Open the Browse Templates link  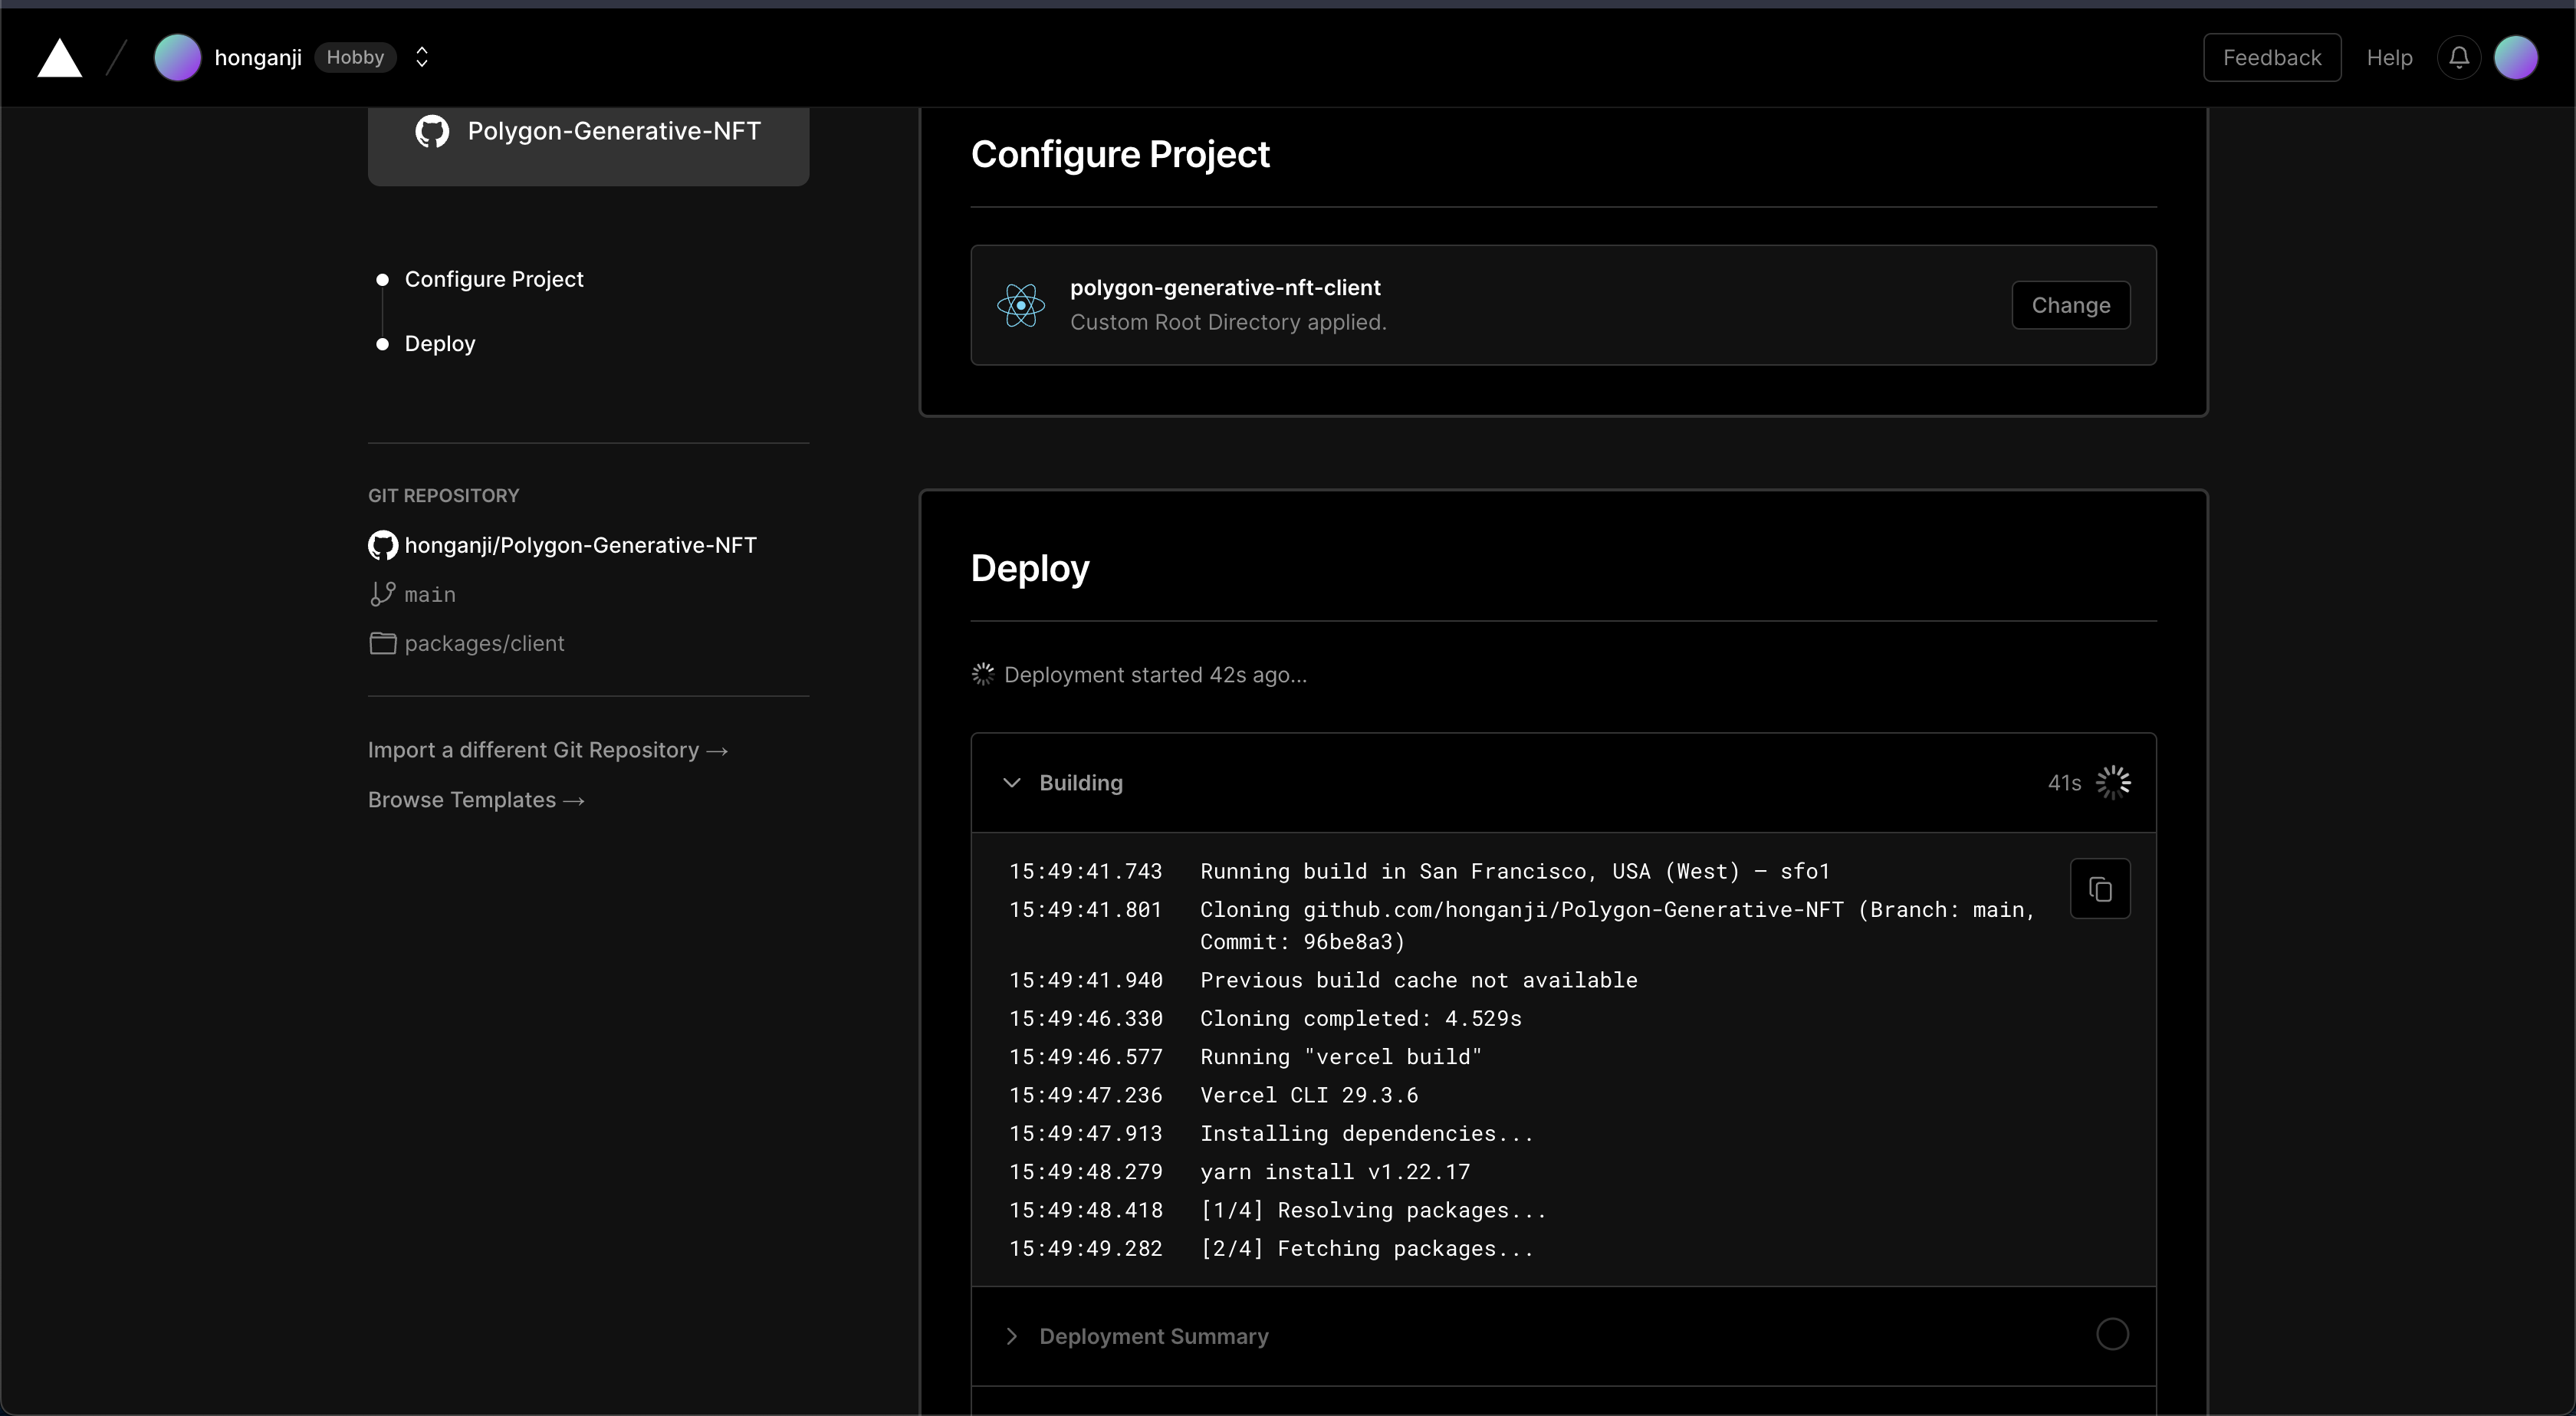(x=476, y=800)
